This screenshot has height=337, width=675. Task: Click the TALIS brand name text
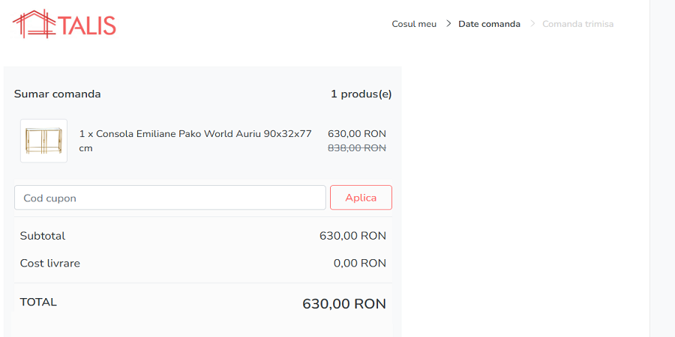[x=88, y=26]
